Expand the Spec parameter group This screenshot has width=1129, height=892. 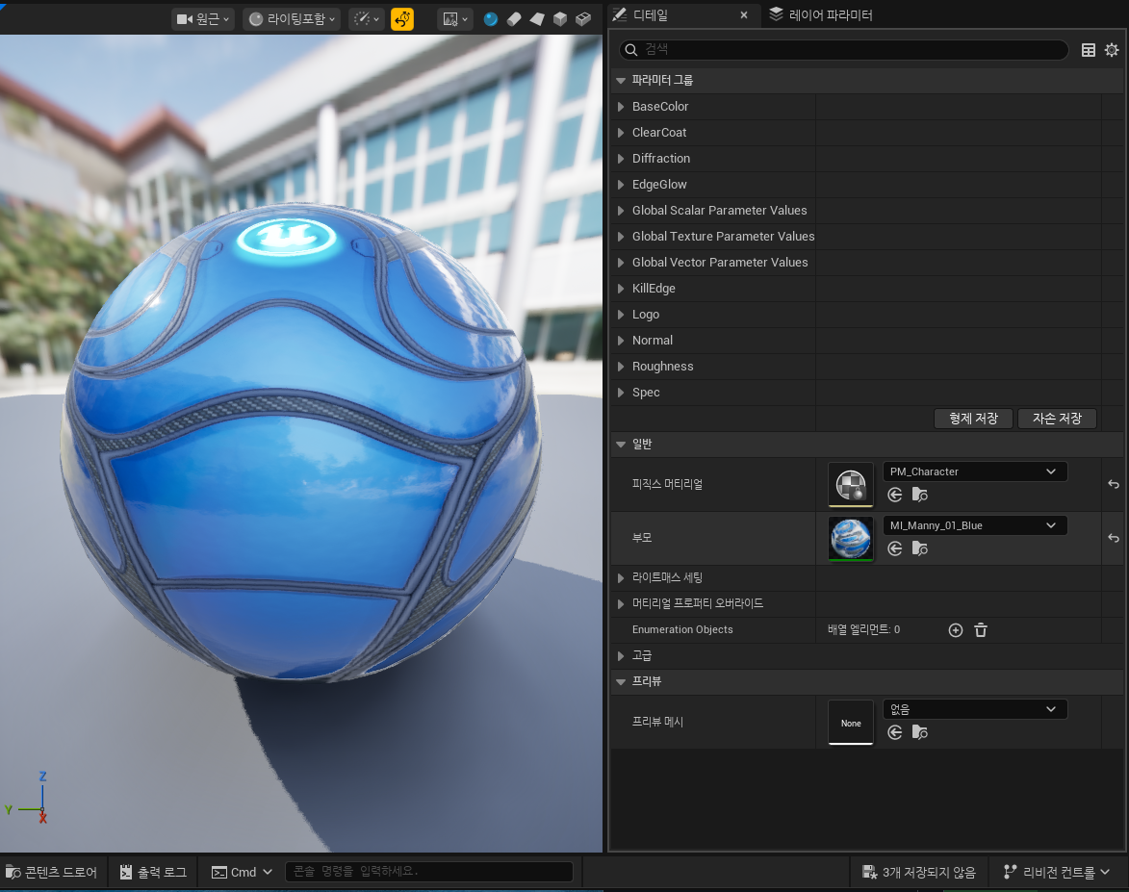621,393
